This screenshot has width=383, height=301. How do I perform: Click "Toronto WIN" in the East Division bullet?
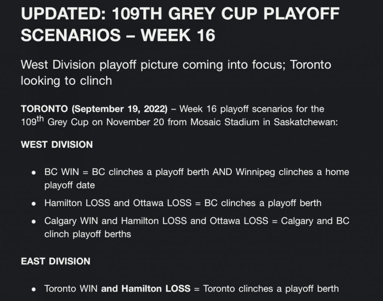pyautogui.click(x=71, y=289)
